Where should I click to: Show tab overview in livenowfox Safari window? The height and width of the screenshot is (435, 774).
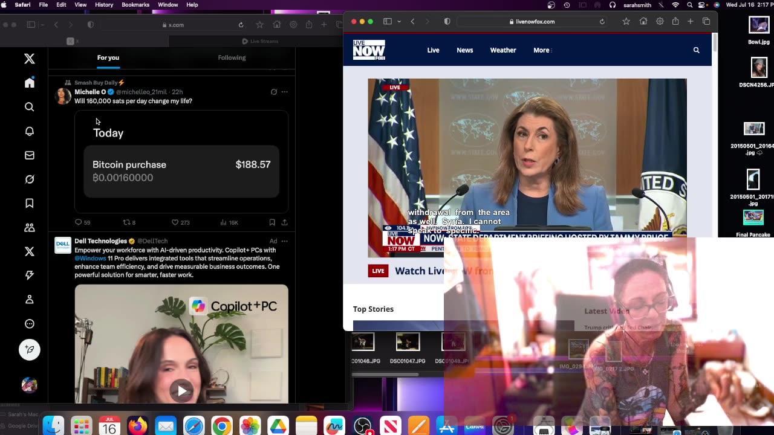[x=706, y=22]
